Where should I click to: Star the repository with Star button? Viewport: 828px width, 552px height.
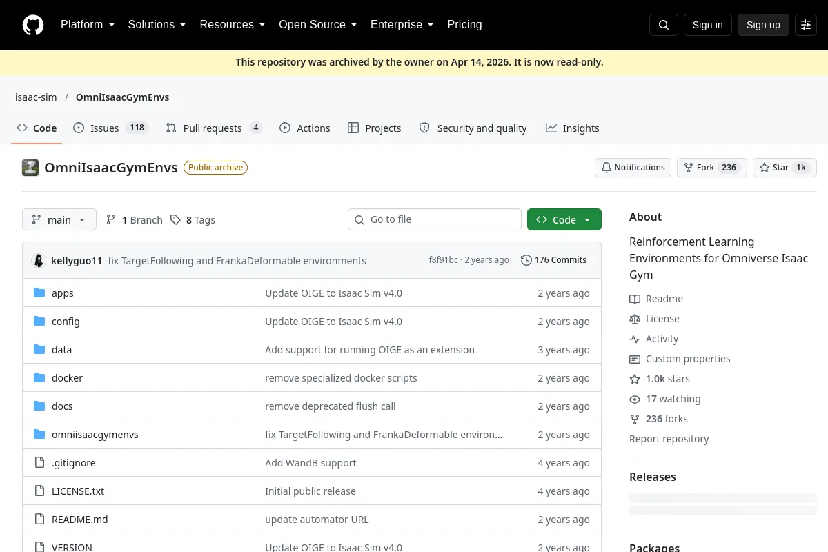(785, 168)
